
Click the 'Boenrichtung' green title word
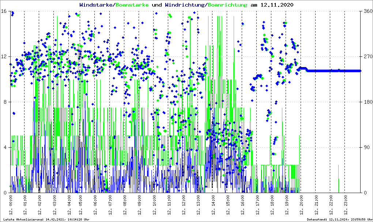click(228, 5)
